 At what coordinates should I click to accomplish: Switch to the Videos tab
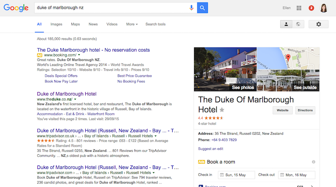point(112,24)
